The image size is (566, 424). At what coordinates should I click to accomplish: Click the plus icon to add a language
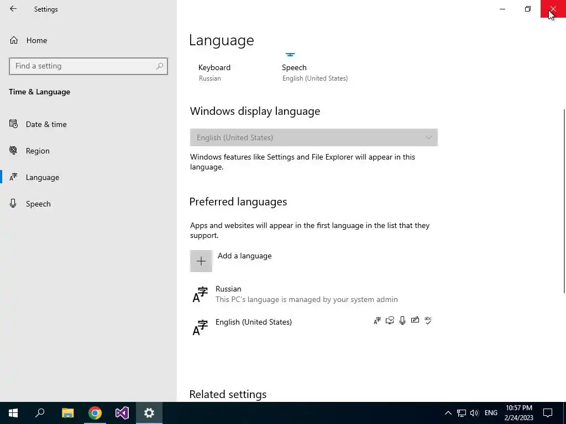[x=201, y=261]
